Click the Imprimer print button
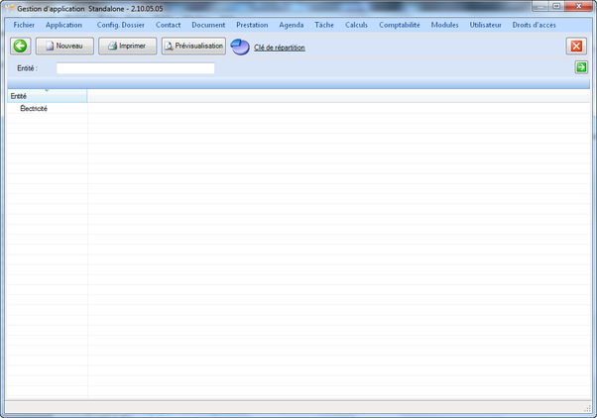 127,47
